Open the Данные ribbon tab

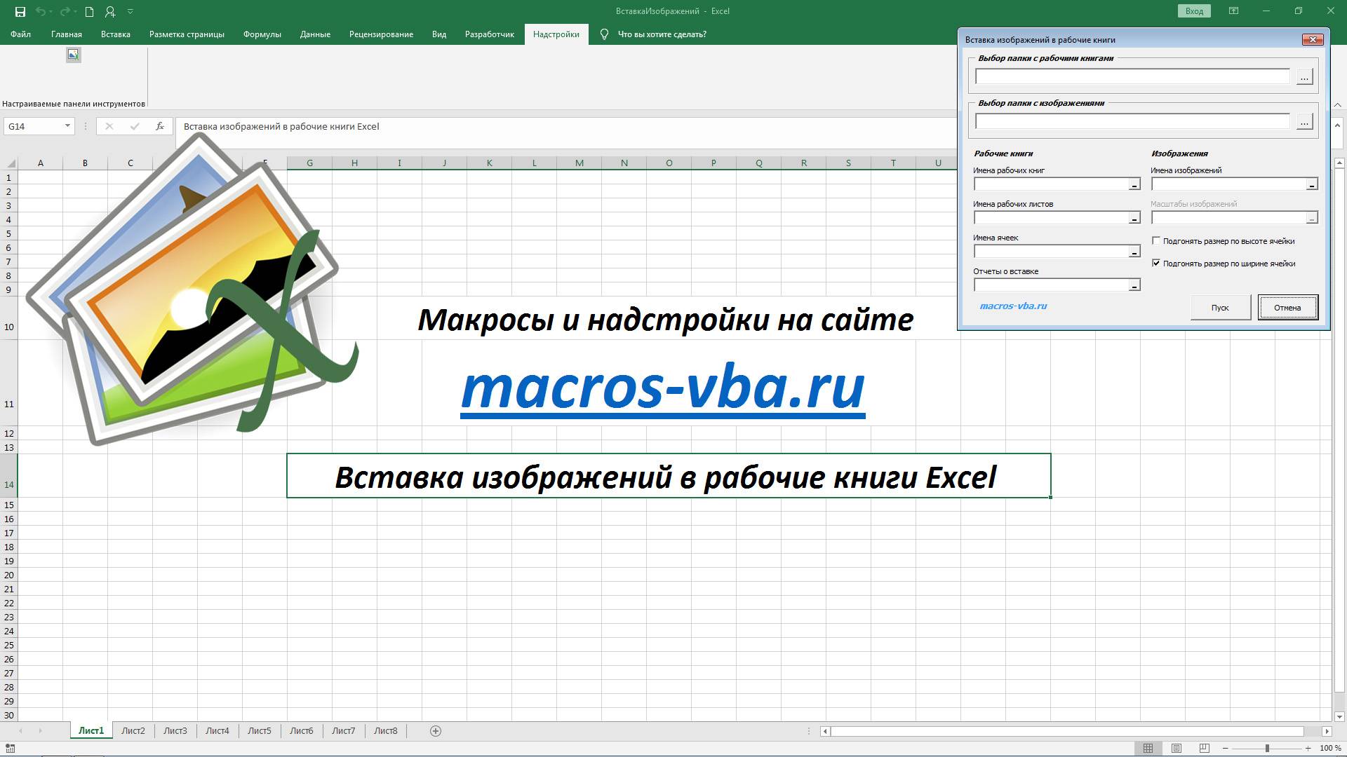[315, 34]
